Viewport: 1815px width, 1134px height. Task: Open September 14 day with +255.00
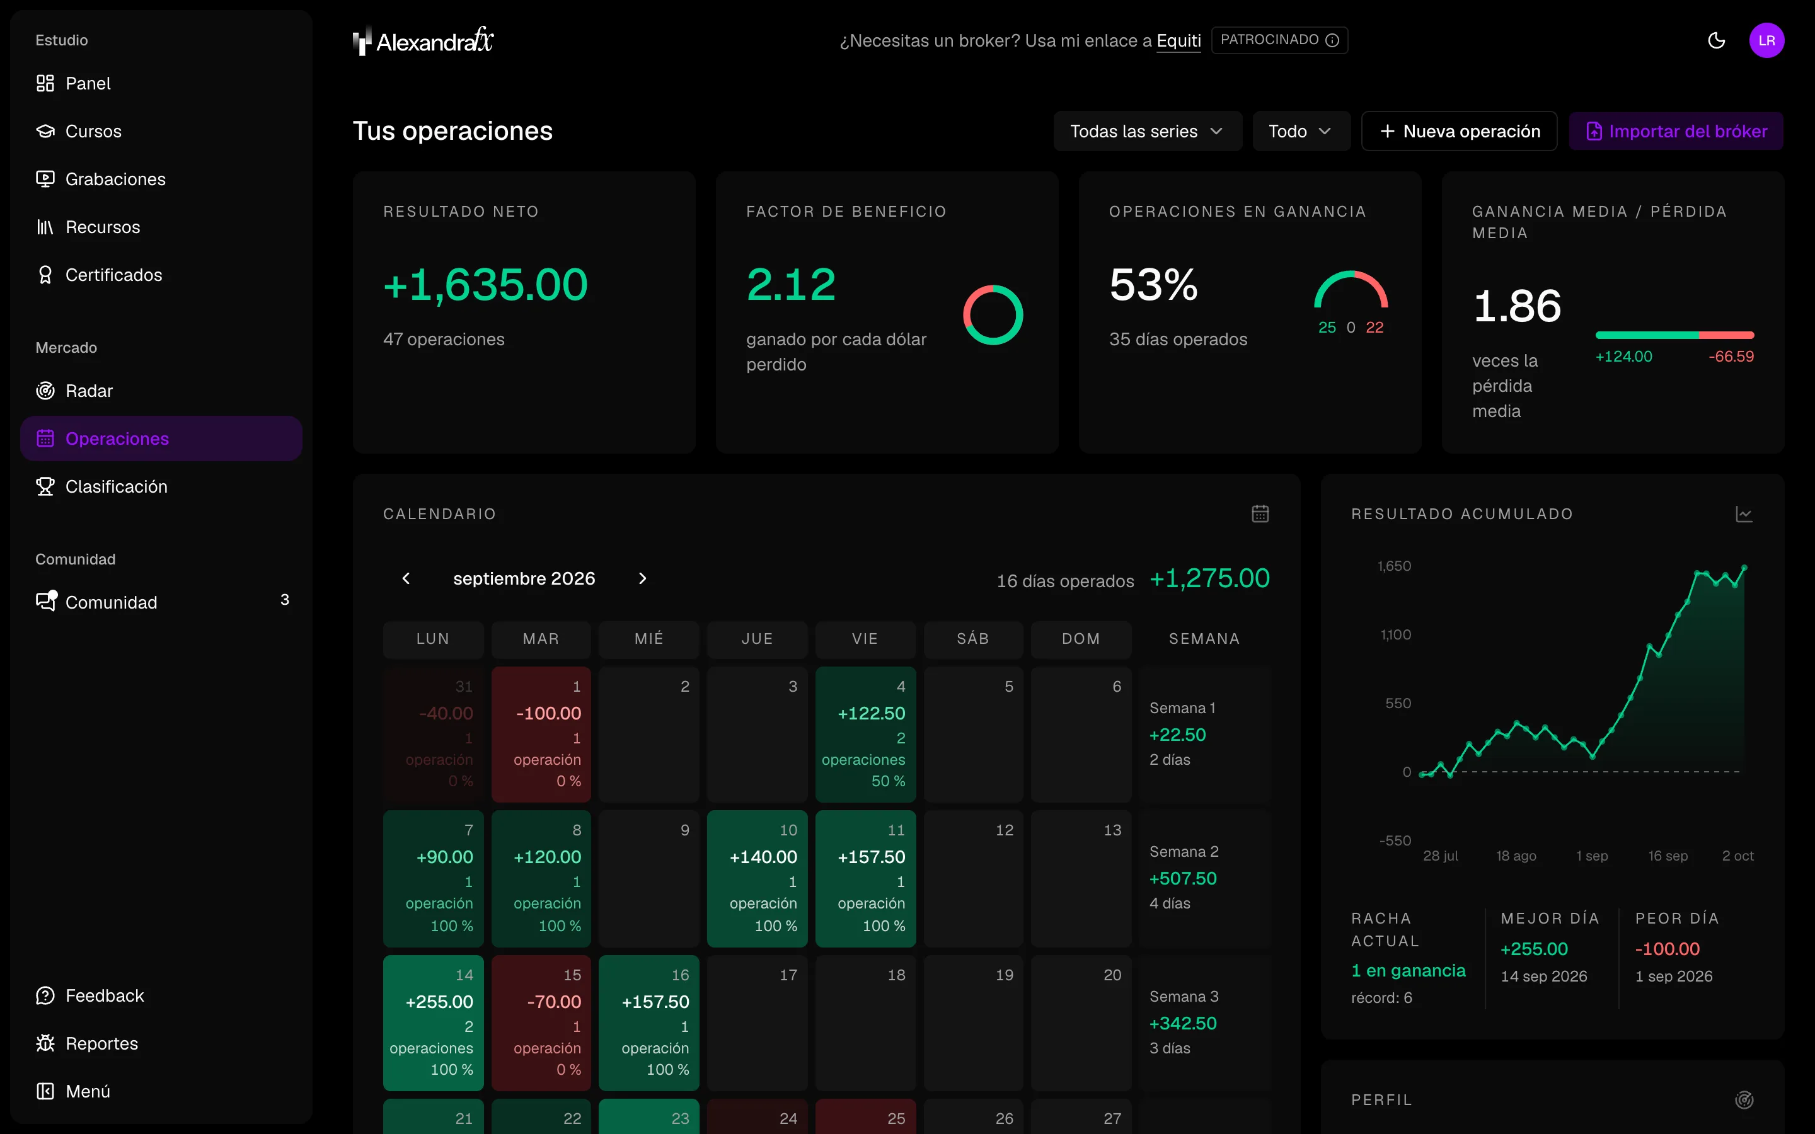coord(433,1022)
